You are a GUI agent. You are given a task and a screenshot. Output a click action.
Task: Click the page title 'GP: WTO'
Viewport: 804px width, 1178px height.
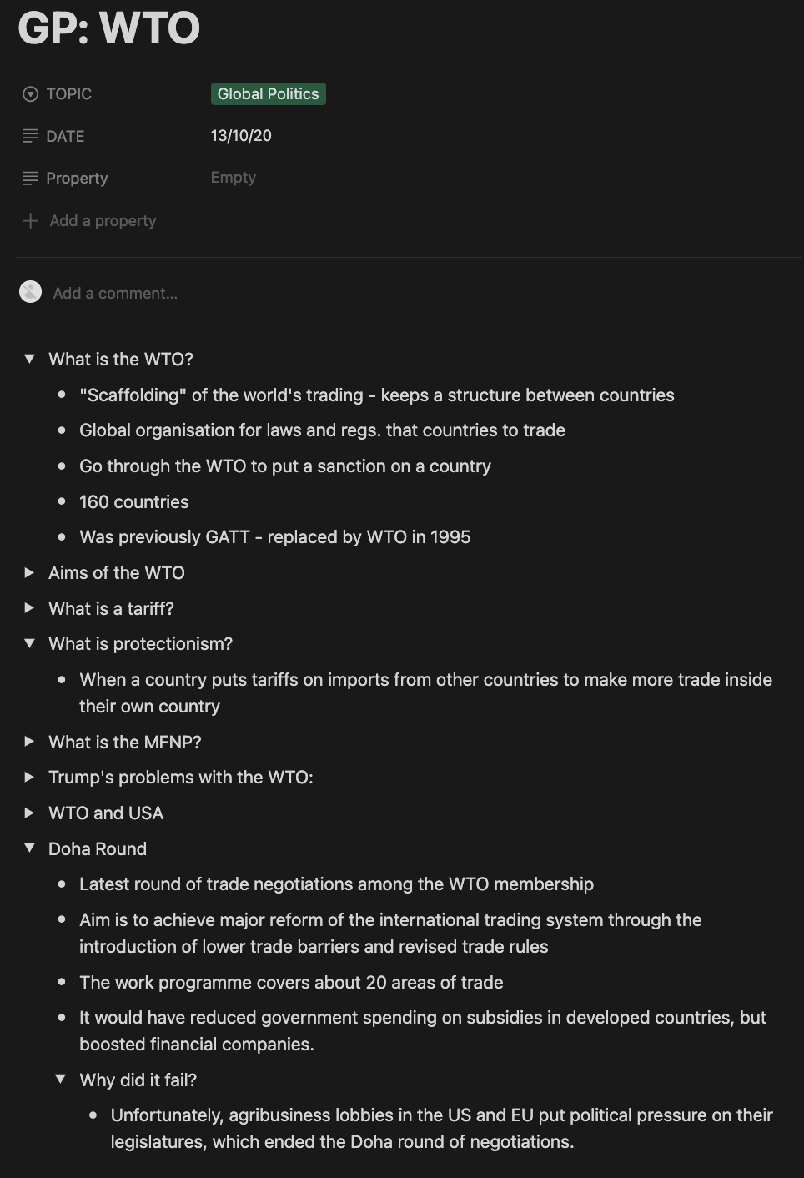tap(109, 28)
